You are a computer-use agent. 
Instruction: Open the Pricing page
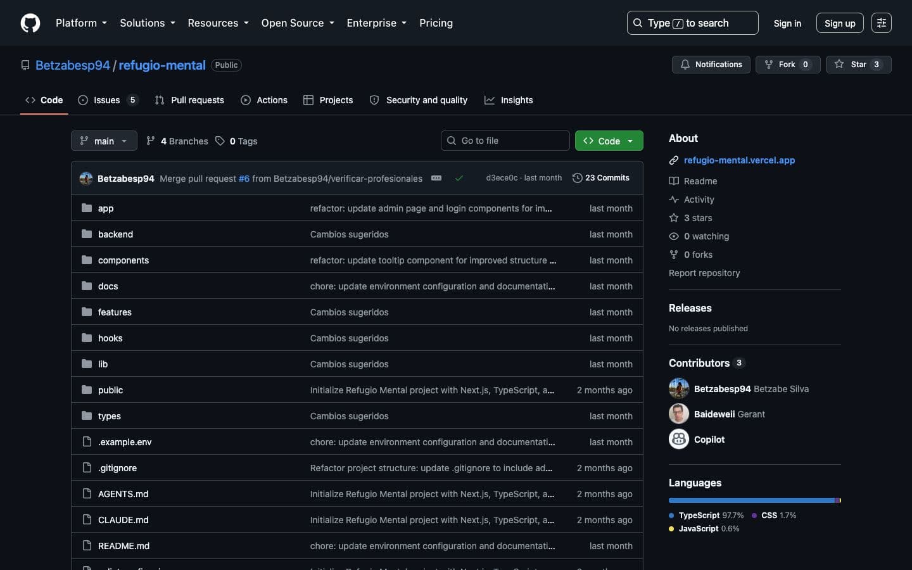[x=436, y=23]
